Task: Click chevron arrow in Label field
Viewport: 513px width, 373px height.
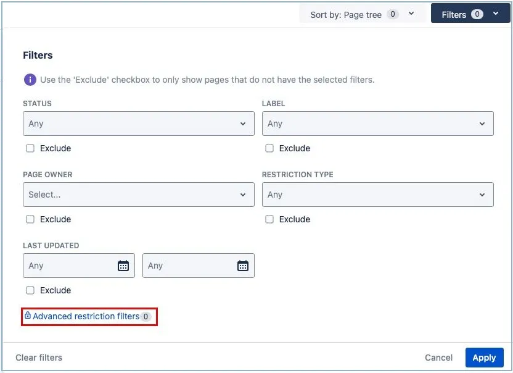Action: pyautogui.click(x=482, y=124)
